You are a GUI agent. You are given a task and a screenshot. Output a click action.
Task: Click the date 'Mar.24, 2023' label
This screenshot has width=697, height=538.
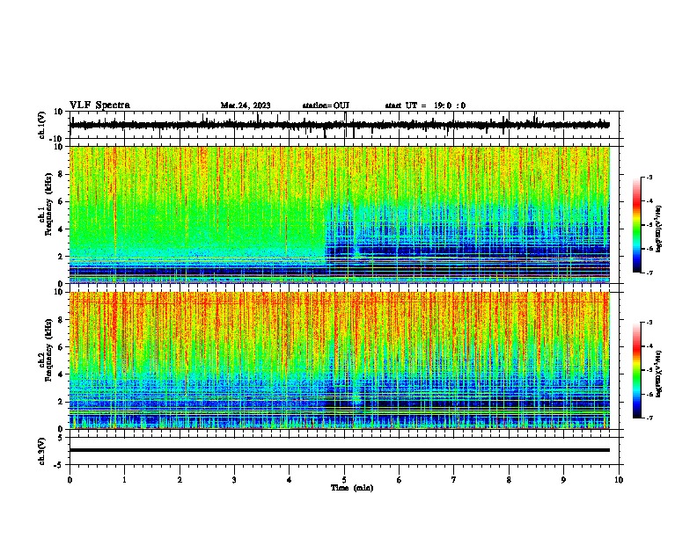[x=246, y=105]
